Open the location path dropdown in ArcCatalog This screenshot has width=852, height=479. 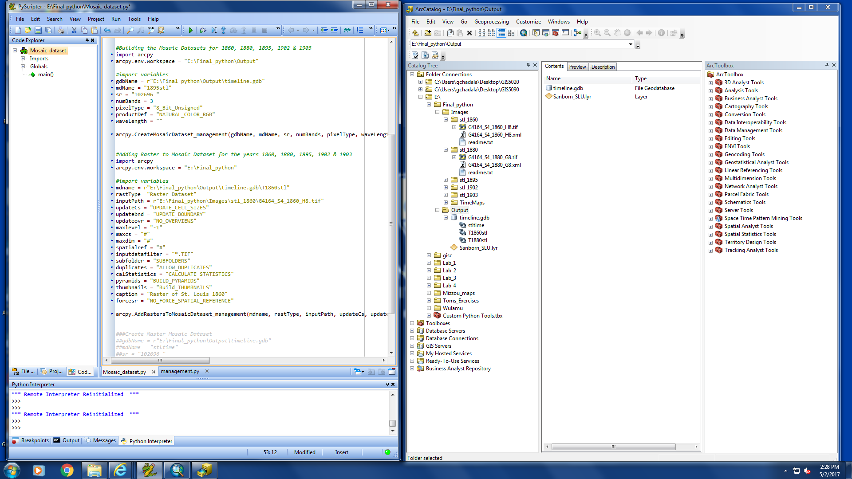[630, 44]
